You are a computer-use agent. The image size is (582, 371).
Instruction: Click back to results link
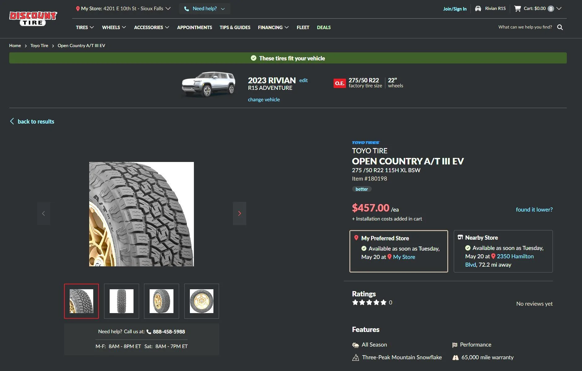click(x=36, y=121)
